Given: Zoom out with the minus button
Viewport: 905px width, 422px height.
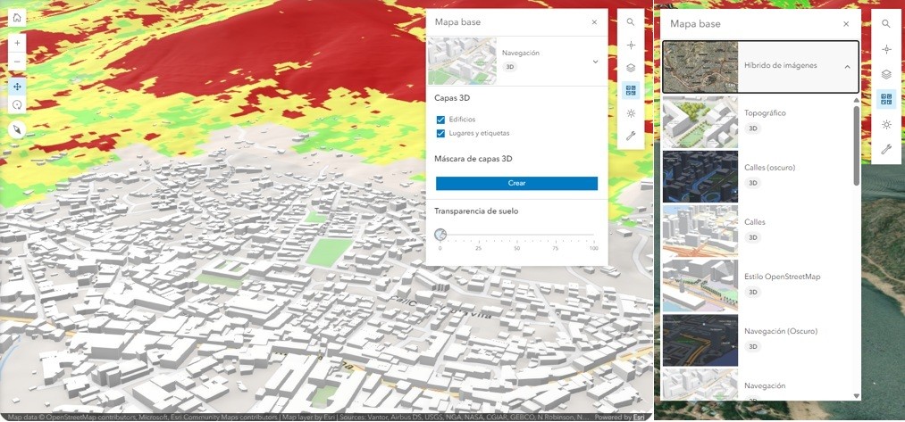Looking at the screenshot, I should tap(17, 61).
